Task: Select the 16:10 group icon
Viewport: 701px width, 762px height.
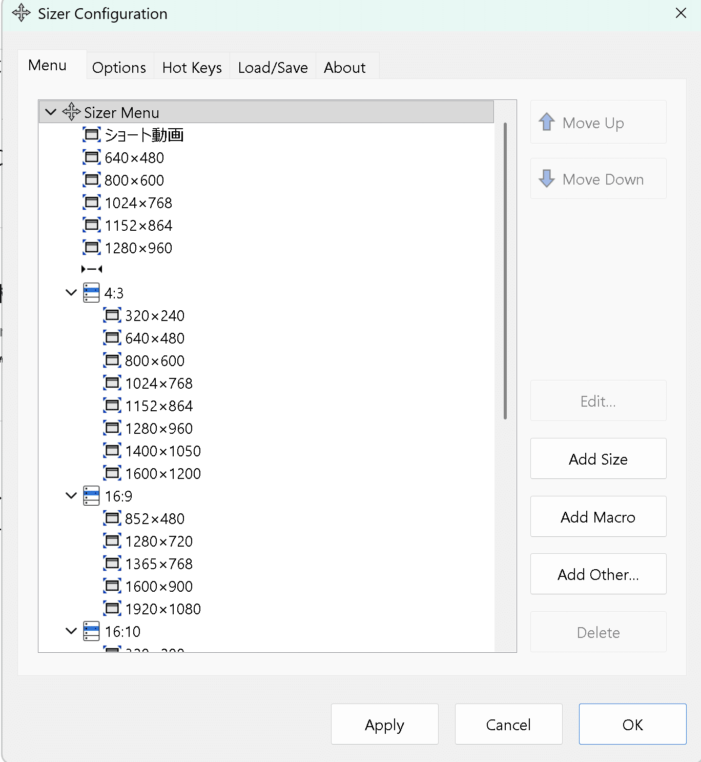Action: click(x=91, y=631)
